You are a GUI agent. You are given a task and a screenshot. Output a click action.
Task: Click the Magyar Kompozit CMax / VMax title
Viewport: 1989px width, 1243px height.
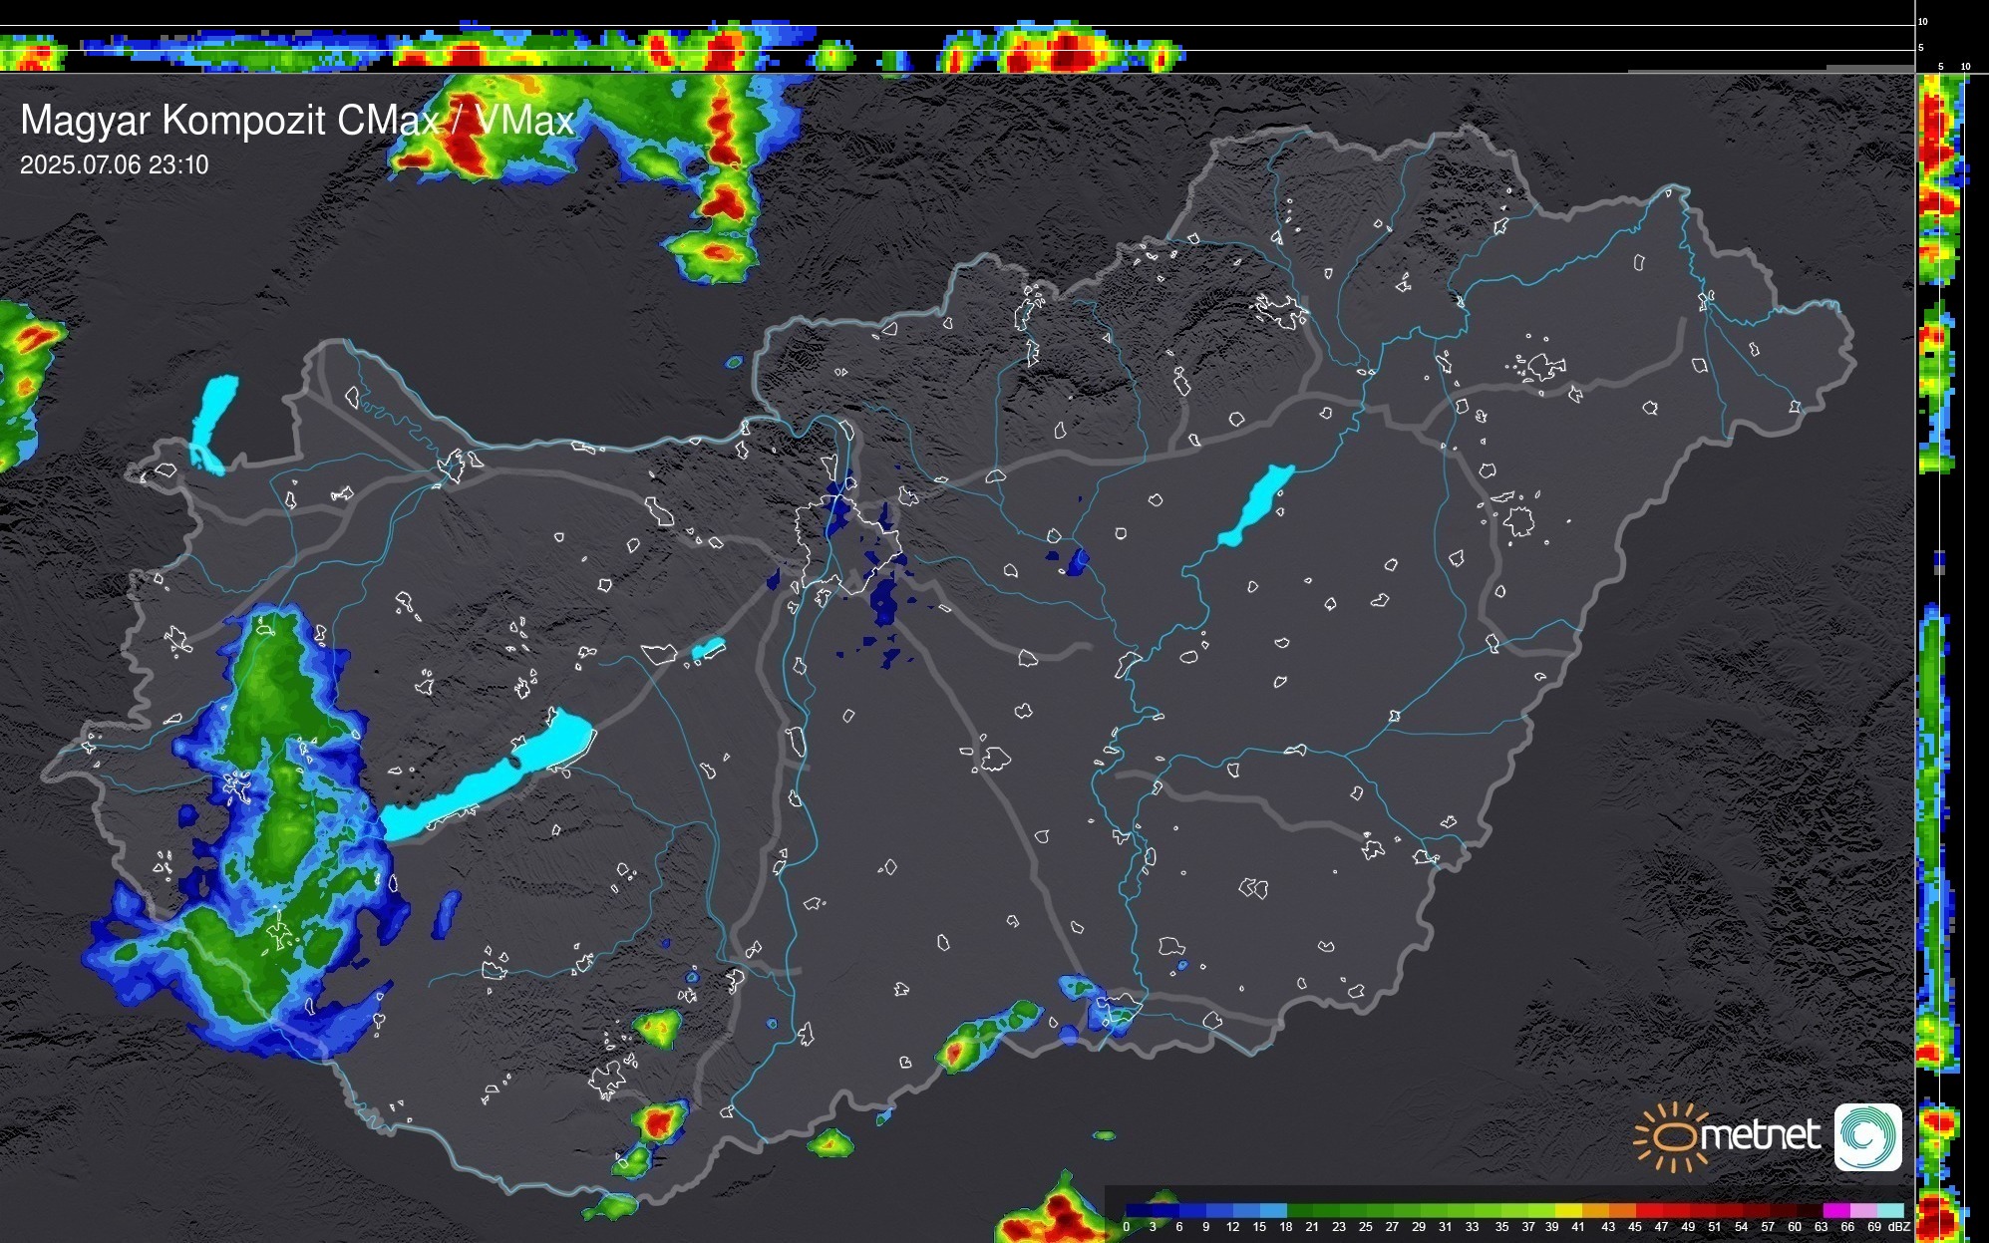[297, 121]
